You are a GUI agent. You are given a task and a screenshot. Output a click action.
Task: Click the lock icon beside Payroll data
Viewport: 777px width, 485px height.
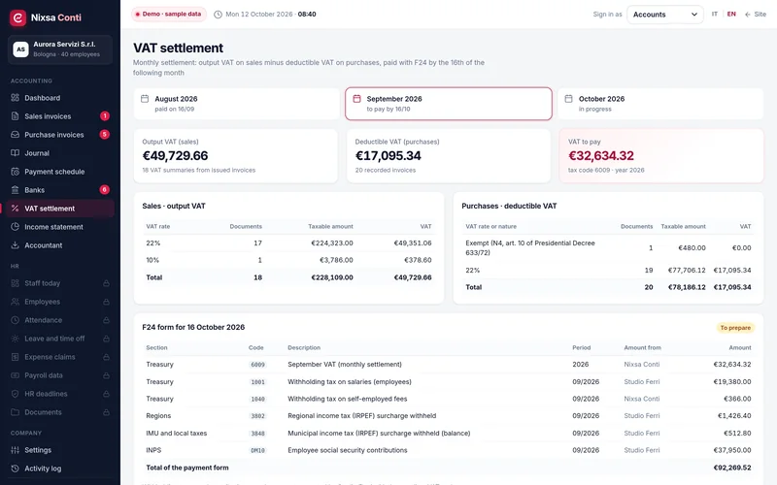106,375
